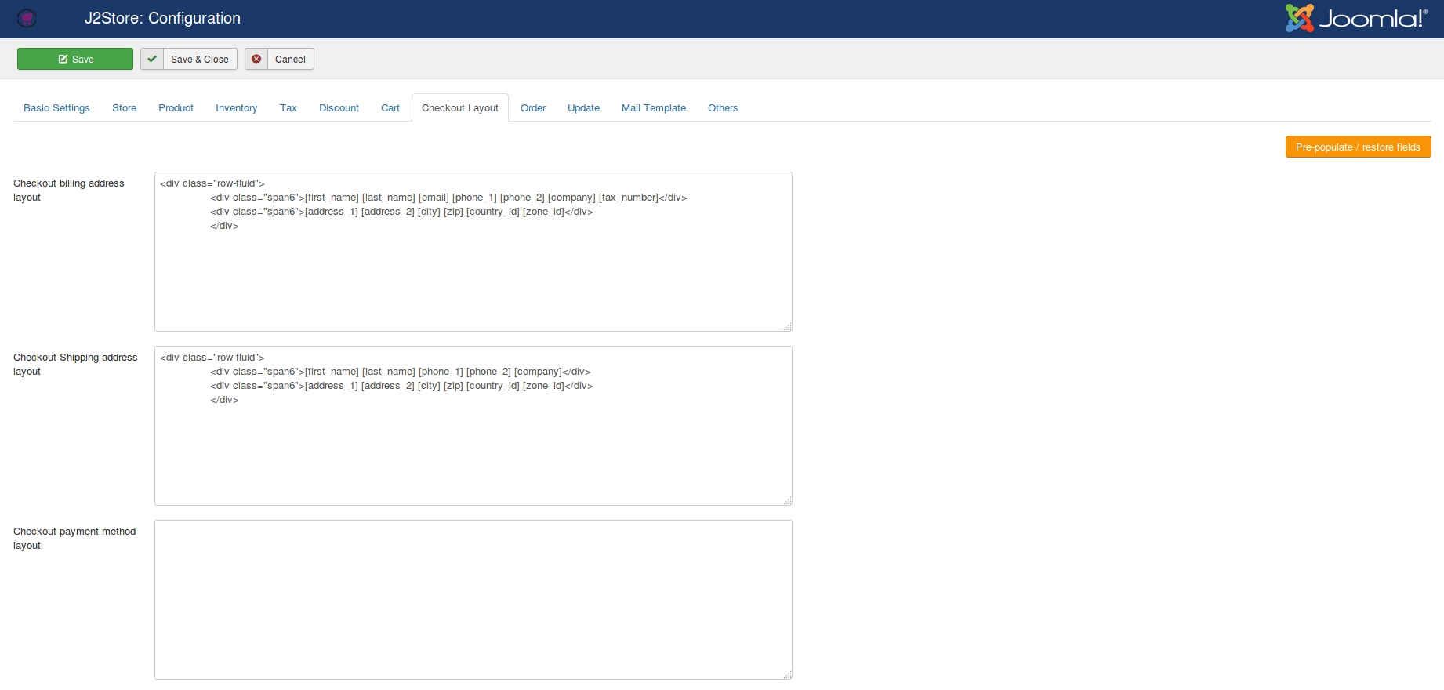This screenshot has height=690, width=1444.
Task: Open the Discount tab
Action: click(339, 108)
